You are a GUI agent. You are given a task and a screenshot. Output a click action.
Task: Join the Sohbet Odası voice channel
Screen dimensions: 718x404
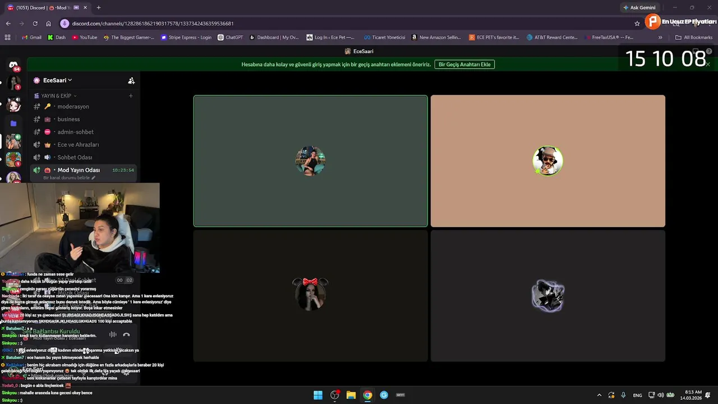[83, 157]
